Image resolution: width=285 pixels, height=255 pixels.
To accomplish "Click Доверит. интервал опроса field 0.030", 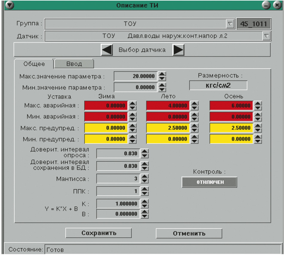I will 118,154.
